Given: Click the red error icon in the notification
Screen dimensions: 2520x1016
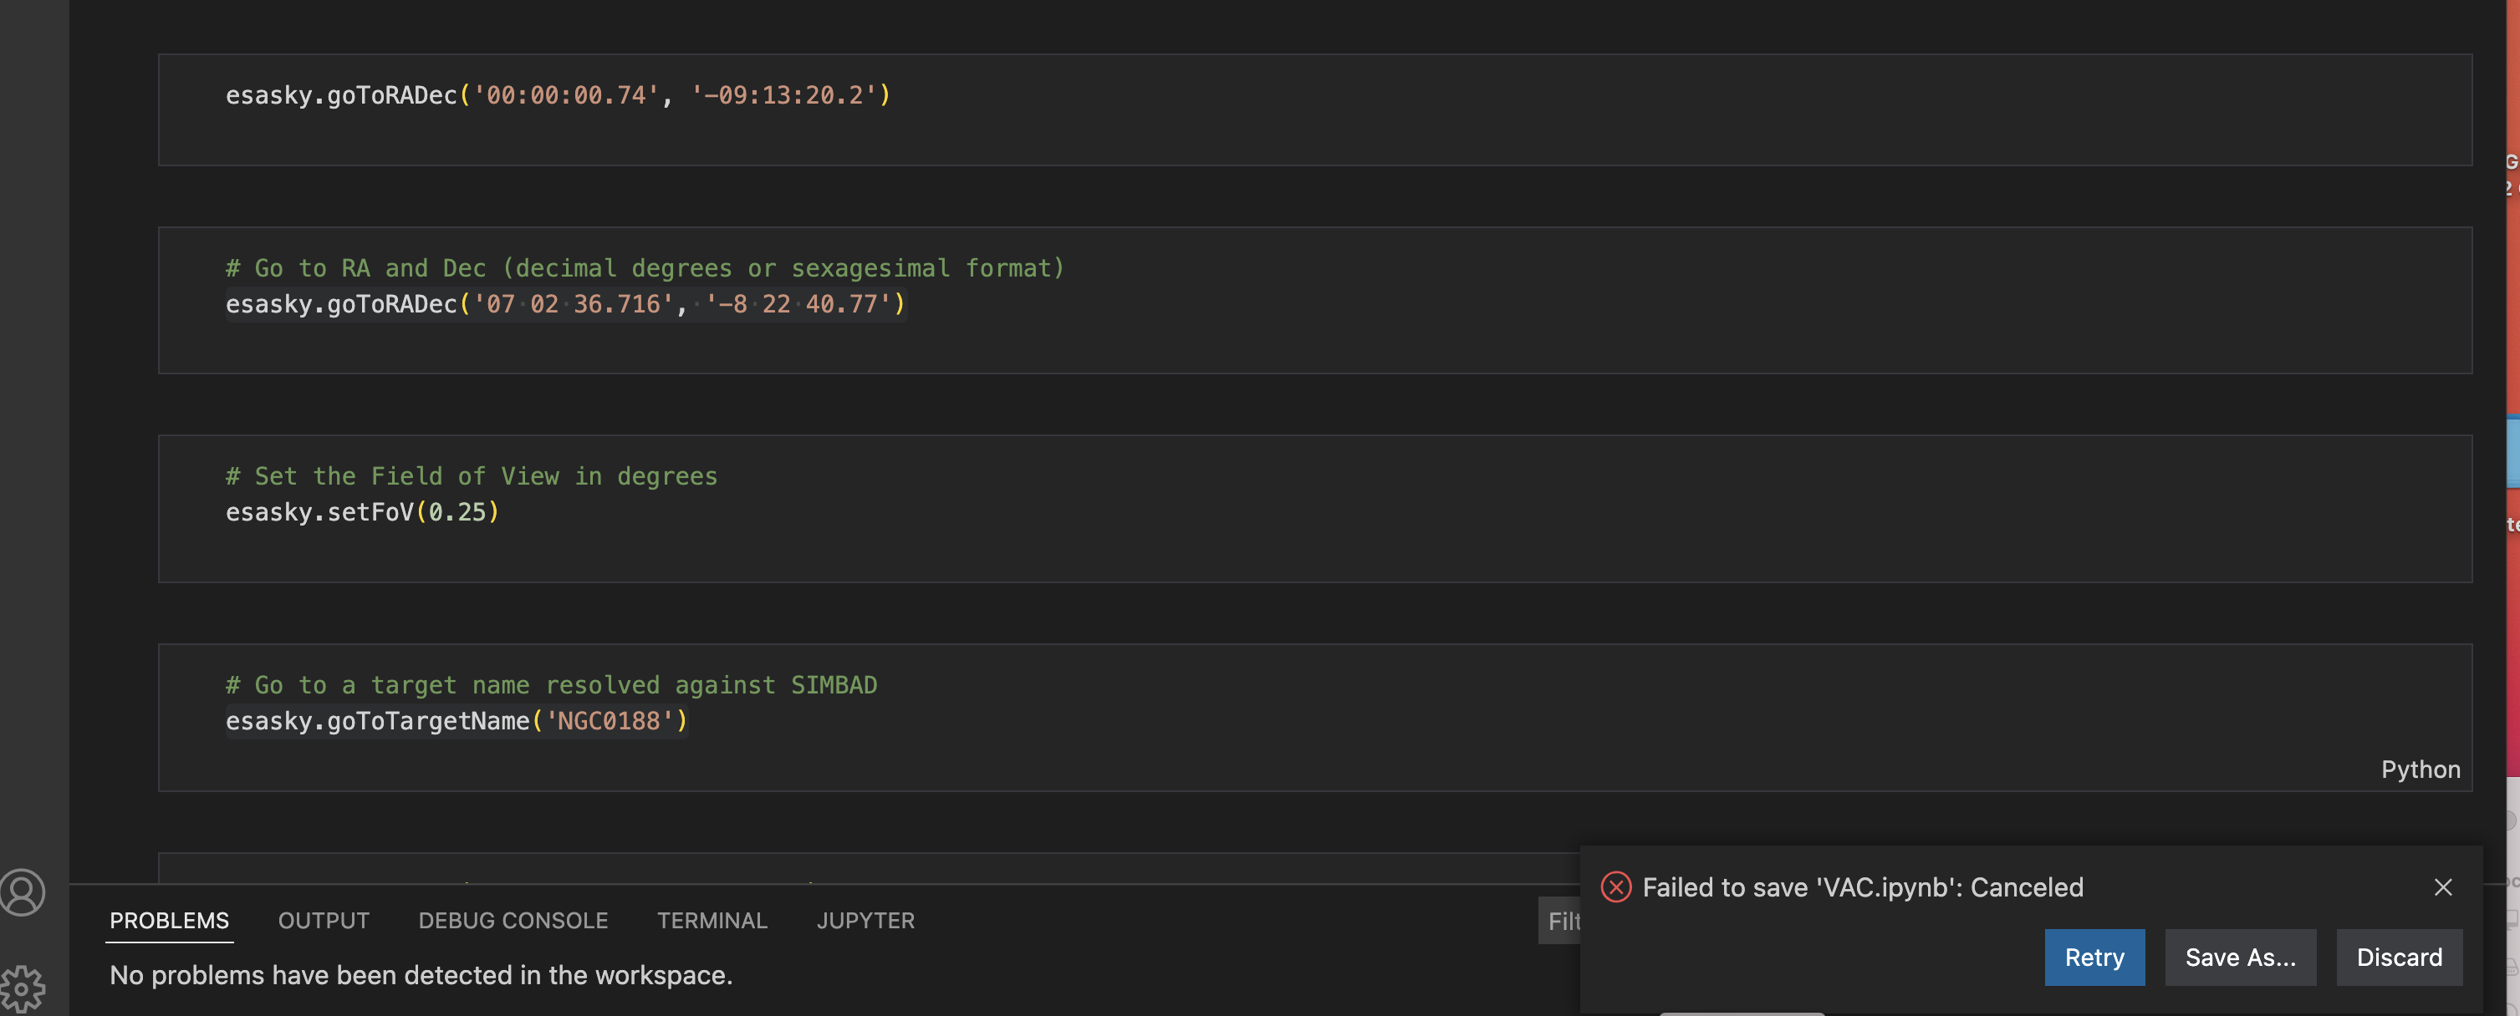Looking at the screenshot, I should pos(1615,887).
